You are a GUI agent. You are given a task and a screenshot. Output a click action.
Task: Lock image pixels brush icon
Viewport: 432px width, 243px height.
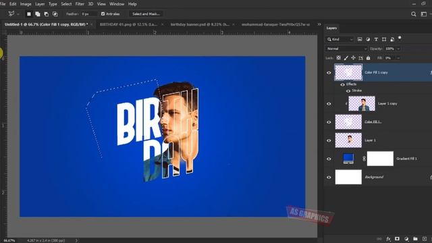(346, 58)
